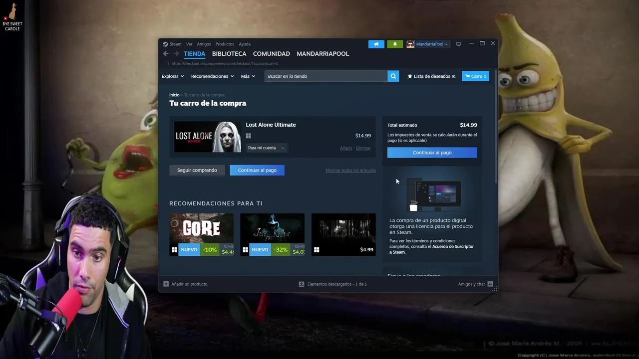Open the Ayuda menu
This screenshot has height=359, width=639.
tap(245, 44)
